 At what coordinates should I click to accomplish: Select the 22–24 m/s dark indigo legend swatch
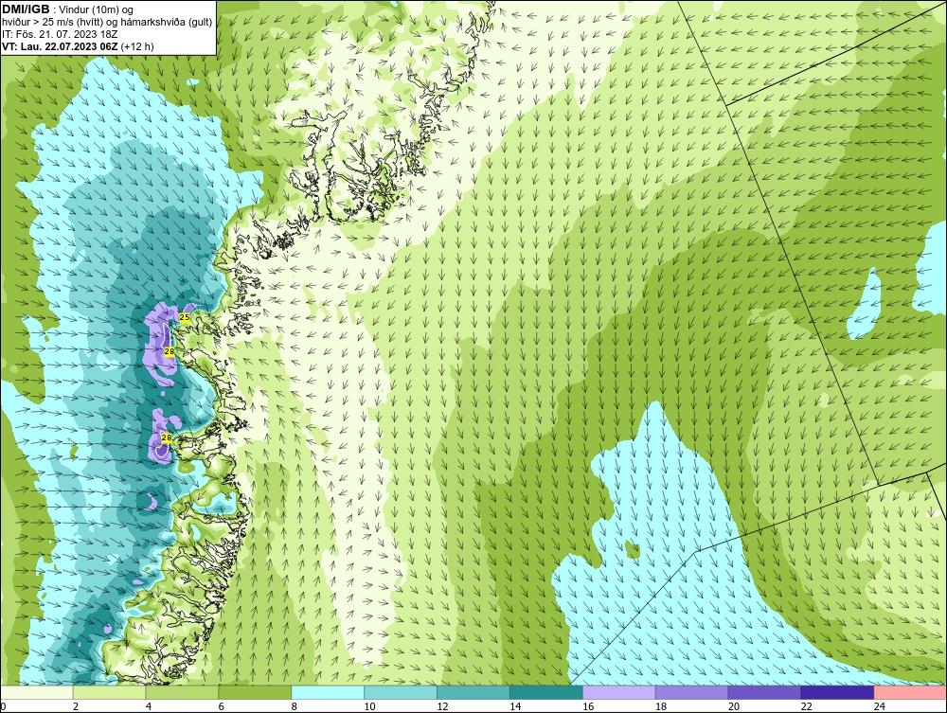(838, 692)
